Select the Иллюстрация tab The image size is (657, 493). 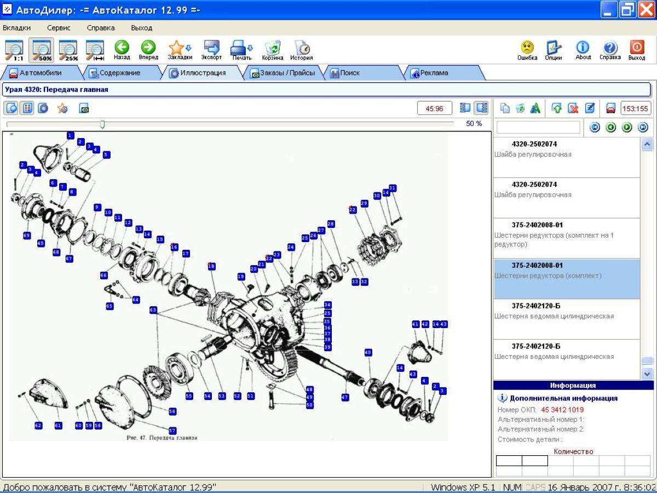pyautogui.click(x=202, y=73)
